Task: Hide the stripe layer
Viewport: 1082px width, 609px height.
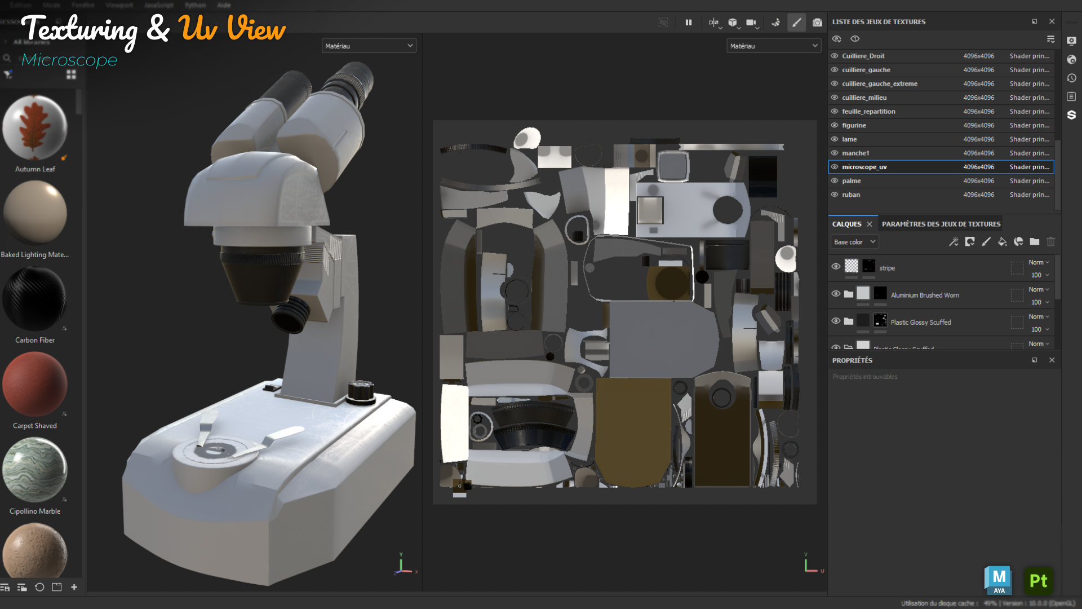Action: [x=836, y=267]
